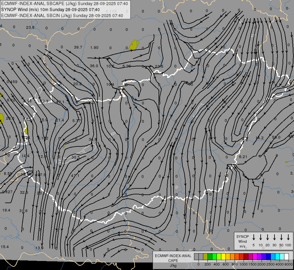Click the olive swatch in CAPE legend
The width and height of the screenshot is (294, 270).
click(205, 256)
